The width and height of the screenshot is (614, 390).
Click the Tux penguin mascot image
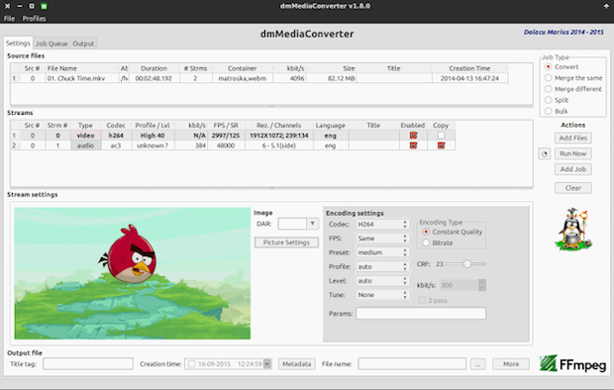[x=573, y=230]
